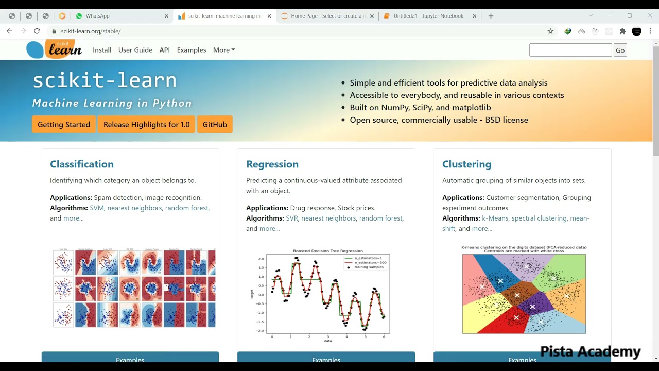Click random forest link under Classification
This screenshot has width=659, height=371.
[x=187, y=208]
